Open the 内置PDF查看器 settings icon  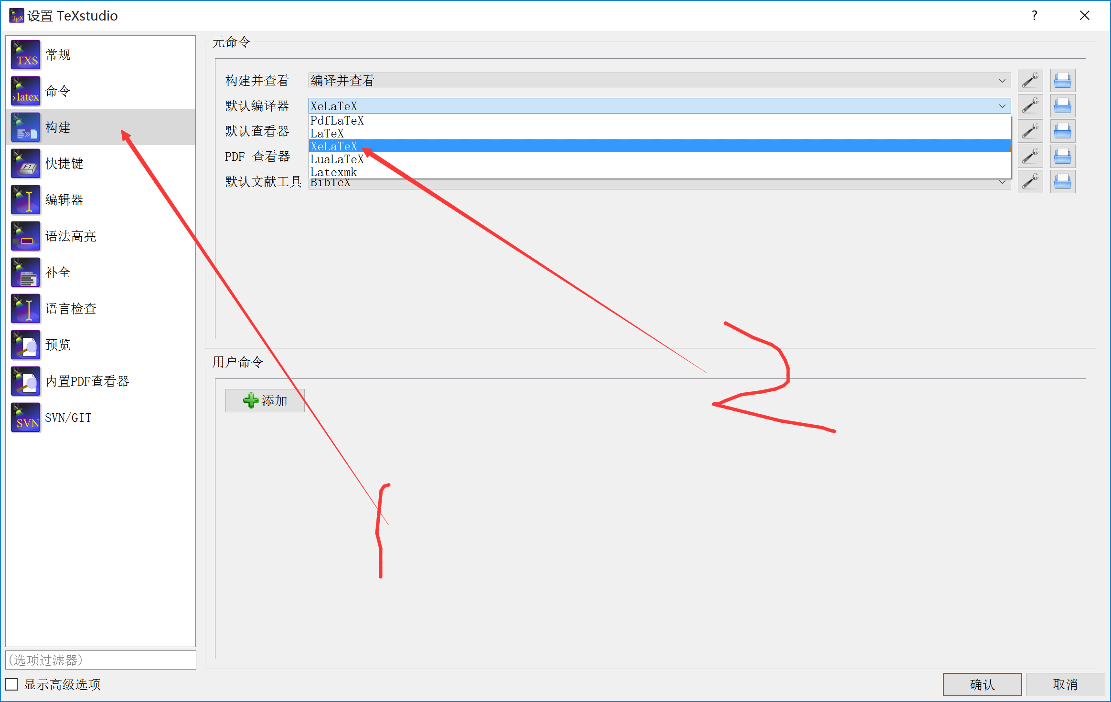(x=26, y=381)
